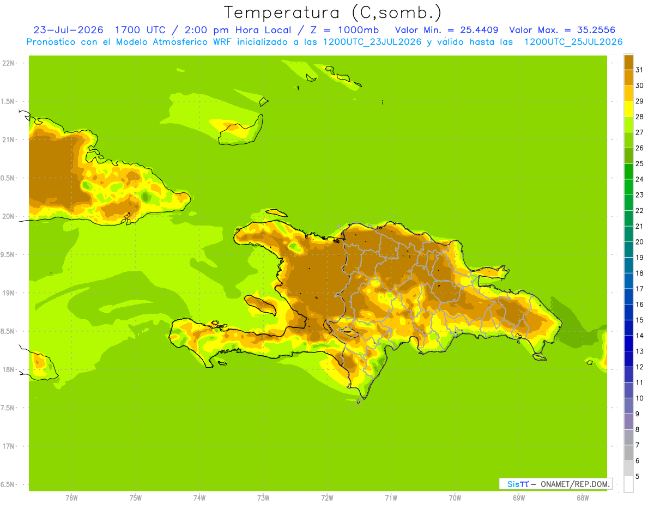Click the "20N" latitude label
This screenshot has height=505, width=654.
[8, 216]
